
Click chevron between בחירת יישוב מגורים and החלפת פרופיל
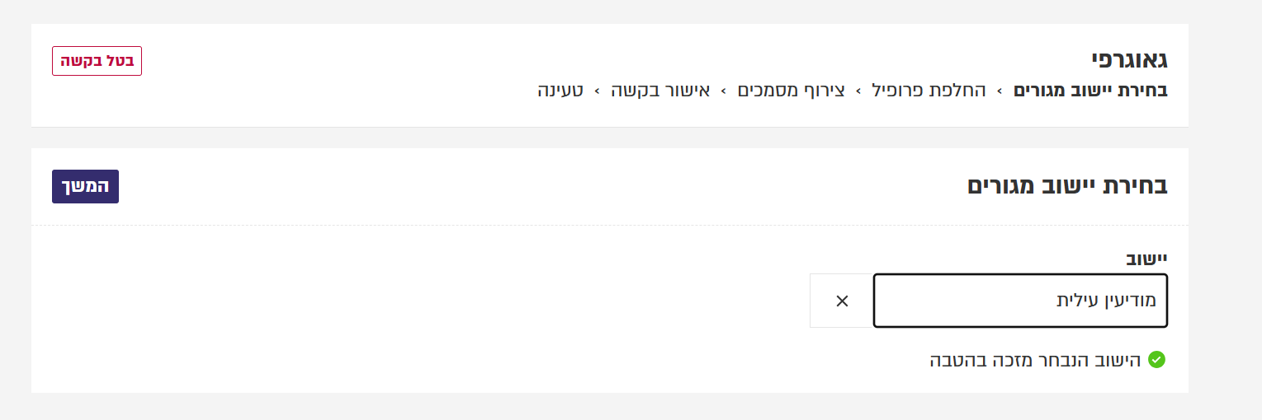tap(1000, 91)
